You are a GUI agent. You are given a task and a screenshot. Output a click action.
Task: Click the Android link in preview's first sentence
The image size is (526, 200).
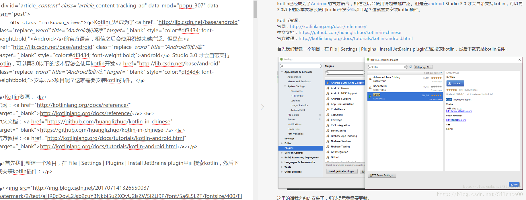coord(319,4)
